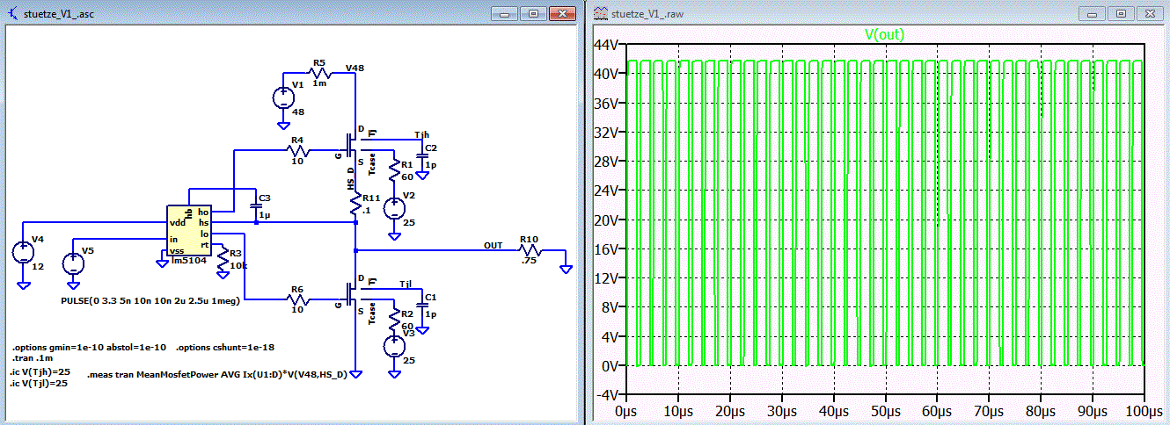The width and height of the screenshot is (1170, 425).
Task: Click the Tjl net label
Action: [x=405, y=285]
